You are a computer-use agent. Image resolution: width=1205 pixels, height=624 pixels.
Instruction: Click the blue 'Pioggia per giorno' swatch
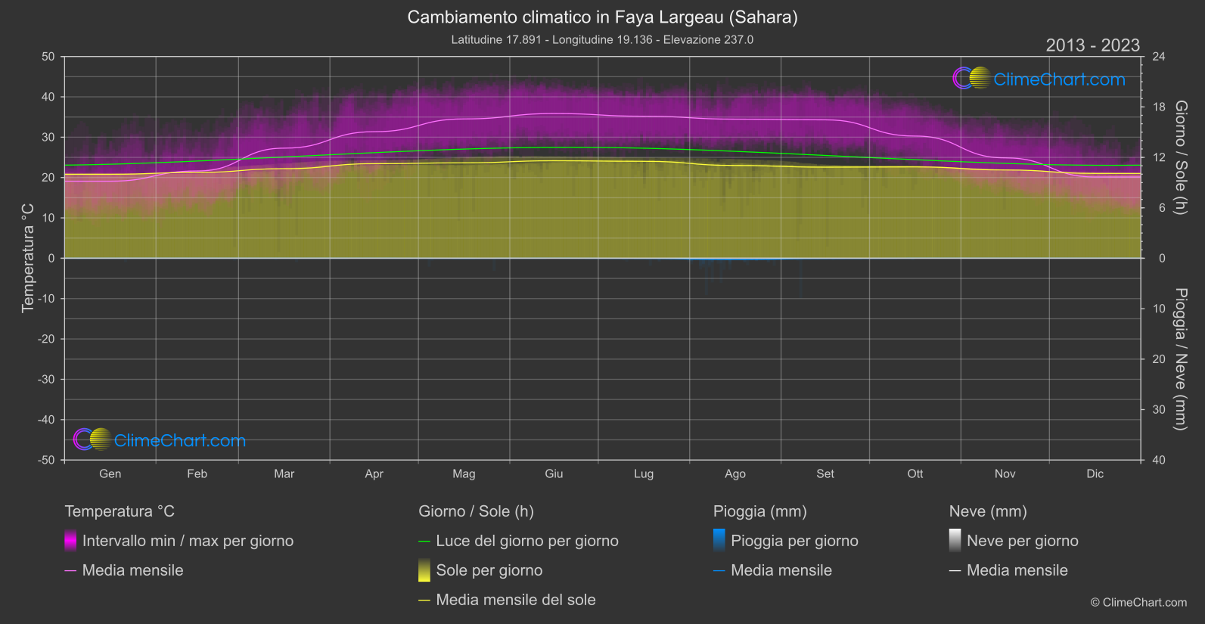pos(719,541)
